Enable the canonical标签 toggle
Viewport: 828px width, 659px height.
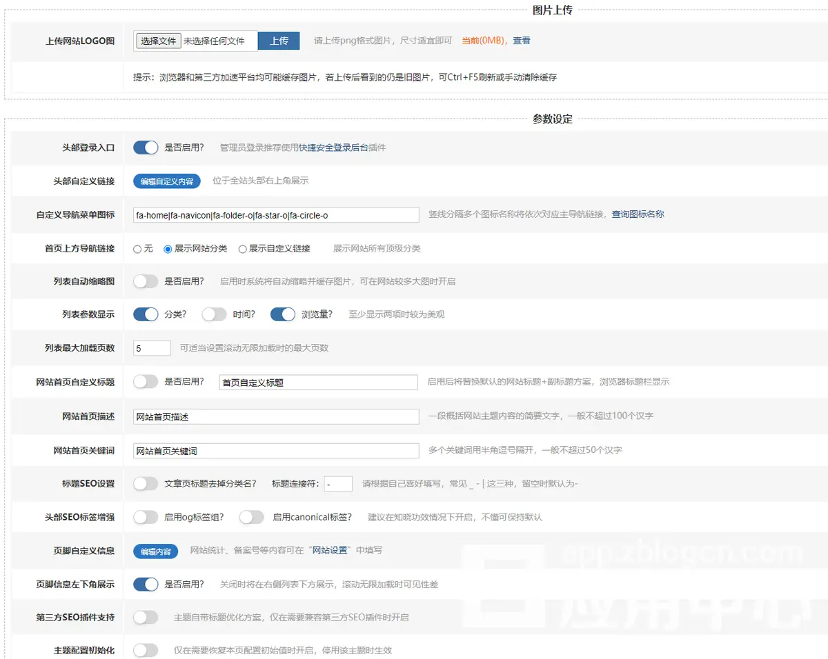(252, 516)
